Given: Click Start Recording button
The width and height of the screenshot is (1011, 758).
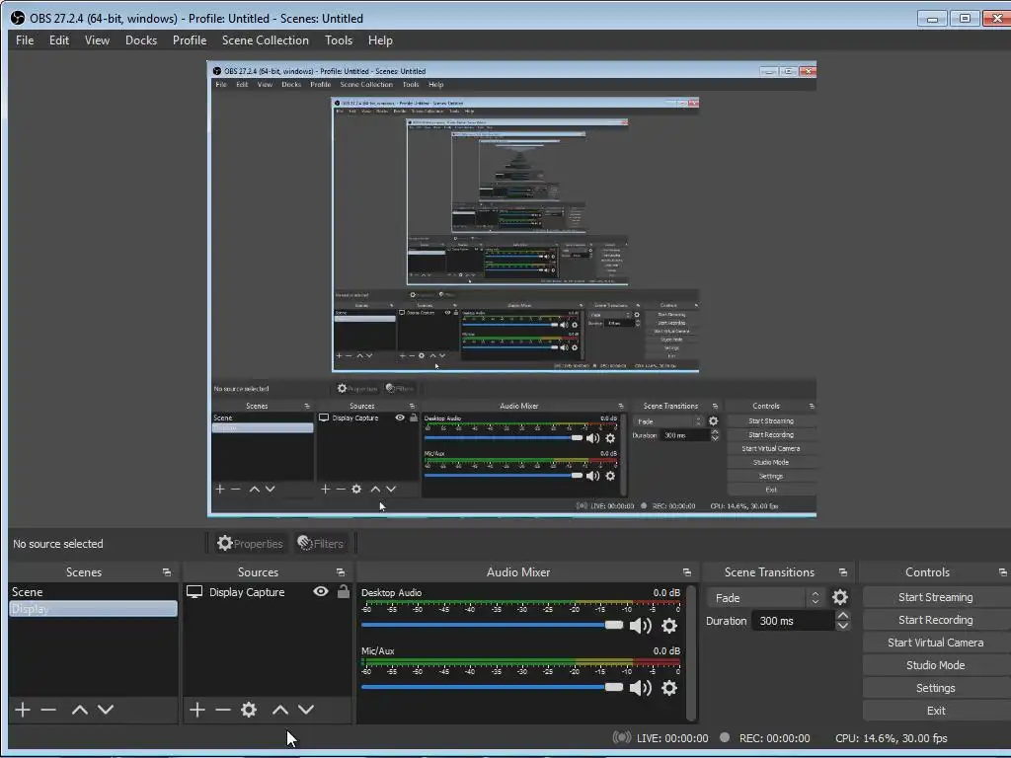Looking at the screenshot, I should click(936, 620).
